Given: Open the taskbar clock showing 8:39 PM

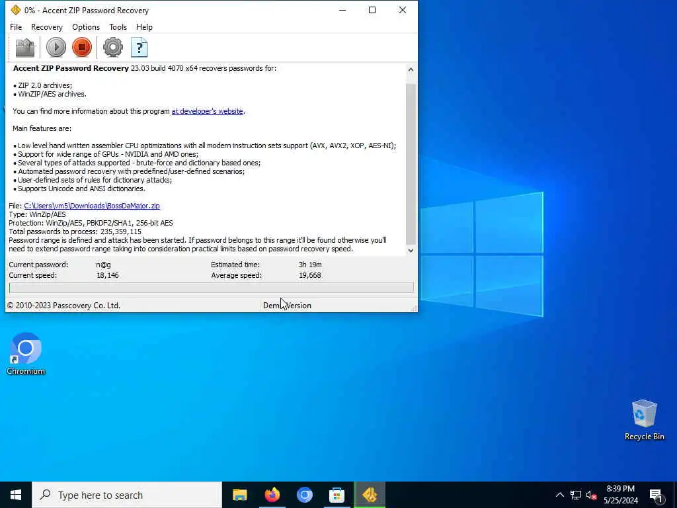Looking at the screenshot, I should [620, 495].
